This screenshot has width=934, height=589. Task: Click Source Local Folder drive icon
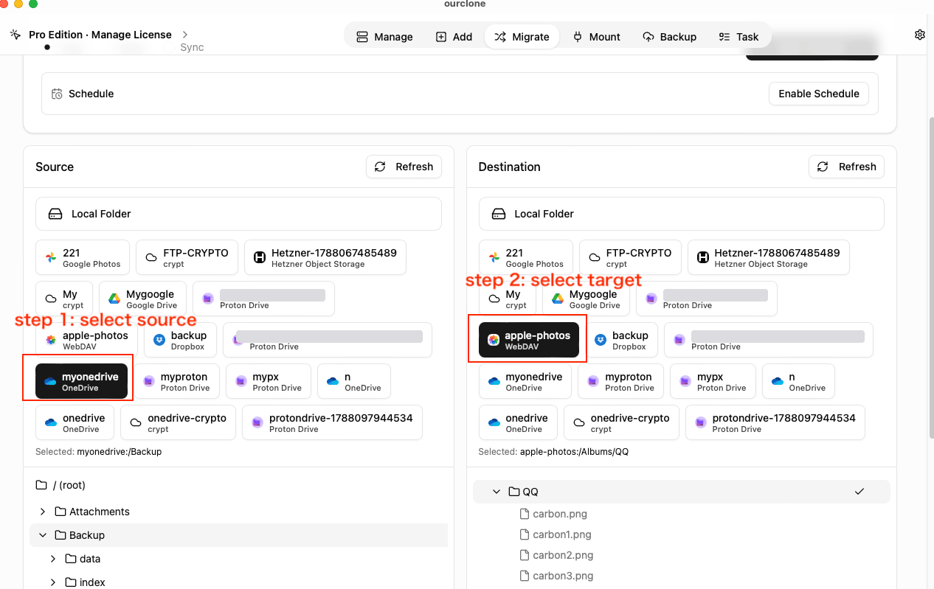point(55,214)
